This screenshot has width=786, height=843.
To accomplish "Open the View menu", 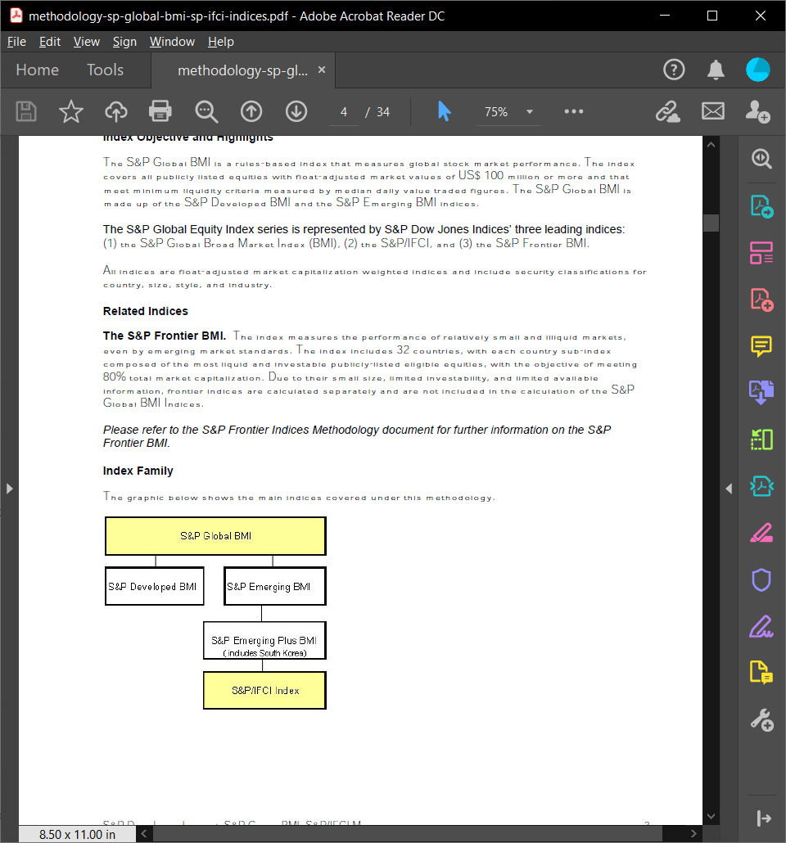I will pos(86,41).
